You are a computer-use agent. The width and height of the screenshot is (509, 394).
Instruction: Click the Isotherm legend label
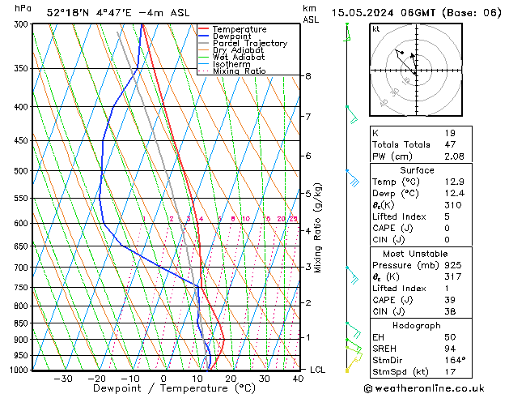tap(231, 64)
